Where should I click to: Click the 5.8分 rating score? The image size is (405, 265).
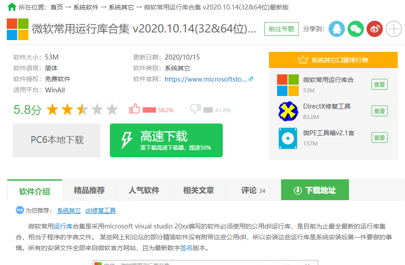28,110
